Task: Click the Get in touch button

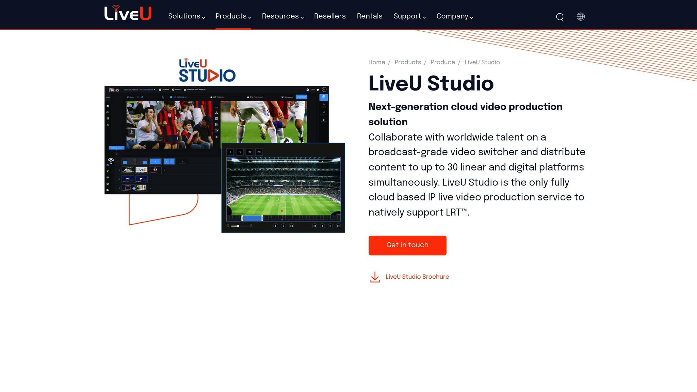Action: (x=407, y=245)
